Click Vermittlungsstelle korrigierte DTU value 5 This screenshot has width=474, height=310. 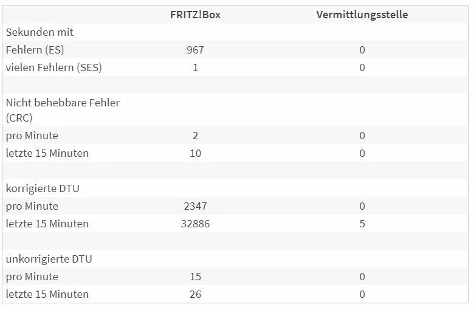pyautogui.click(x=362, y=224)
